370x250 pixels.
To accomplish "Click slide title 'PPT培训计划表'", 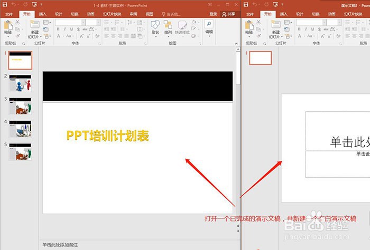I will (x=108, y=136).
